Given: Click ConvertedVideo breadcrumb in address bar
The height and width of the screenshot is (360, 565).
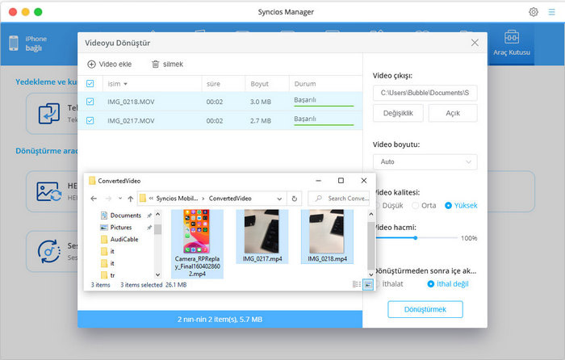Looking at the screenshot, I should pyautogui.click(x=230, y=199).
